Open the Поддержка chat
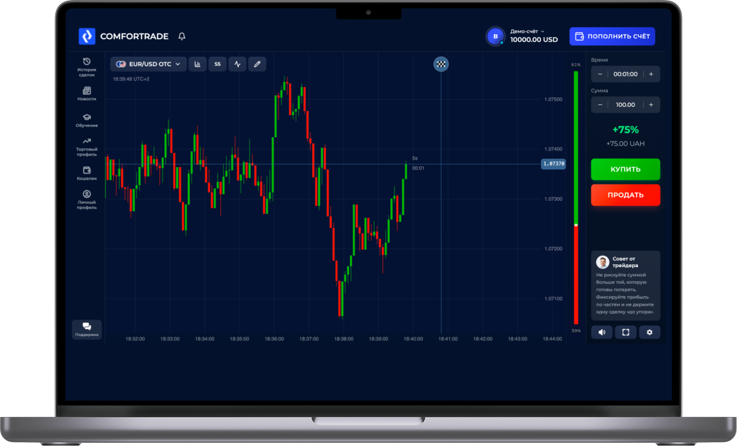Screen dimensions: 737x446 pyautogui.click(x=87, y=328)
